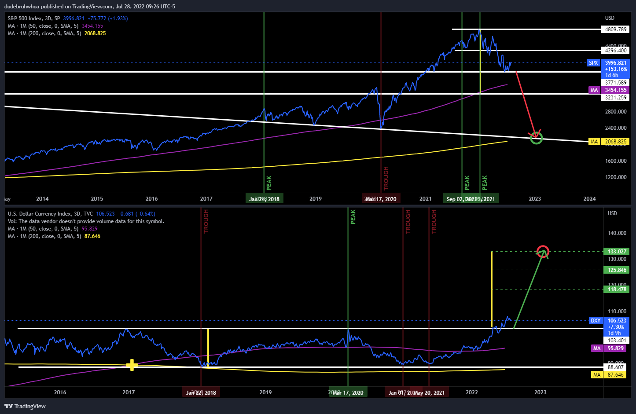Click the 4296.400 price level label
636x414 pixels.
(616, 51)
